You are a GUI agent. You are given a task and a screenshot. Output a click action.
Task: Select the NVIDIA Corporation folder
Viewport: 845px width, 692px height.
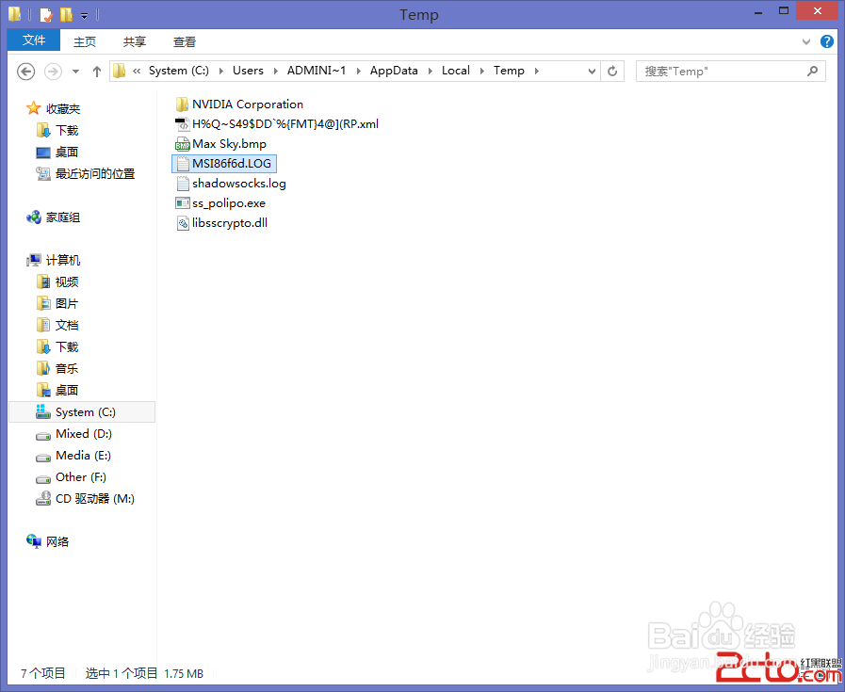coord(239,105)
